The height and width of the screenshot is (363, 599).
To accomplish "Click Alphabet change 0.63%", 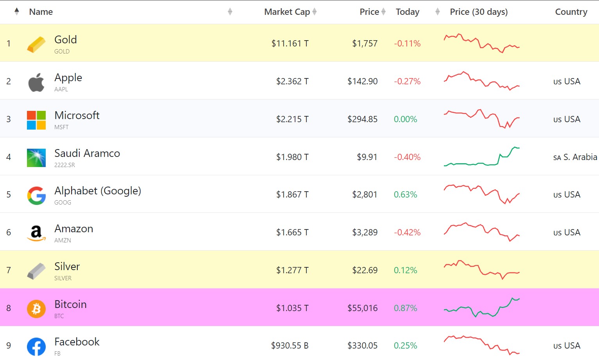I will (x=406, y=194).
